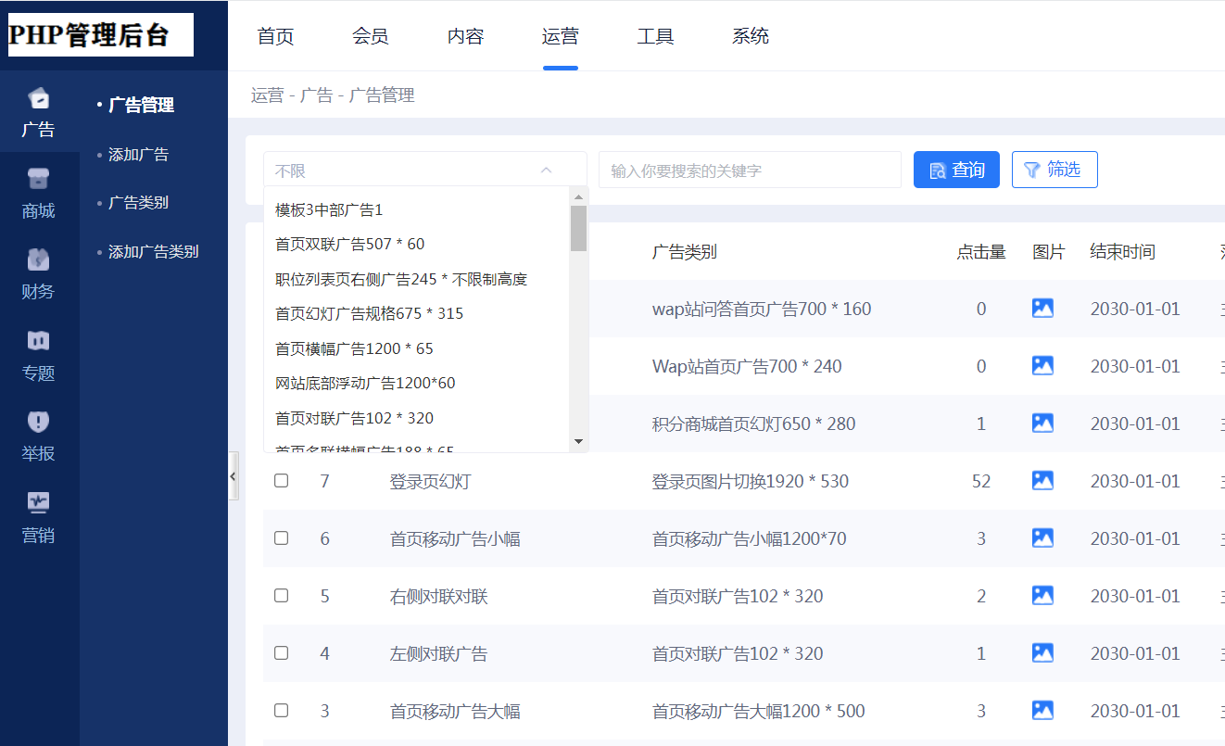Image resolution: width=1225 pixels, height=746 pixels.
Task: Open the 商城 sidebar icon
Action: tap(38, 181)
